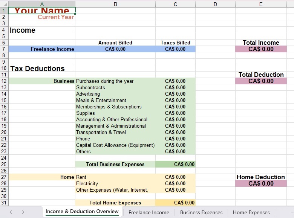Click the Others expense cell
The image size is (294, 218).
pyautogui.click(x=115, y=151)
